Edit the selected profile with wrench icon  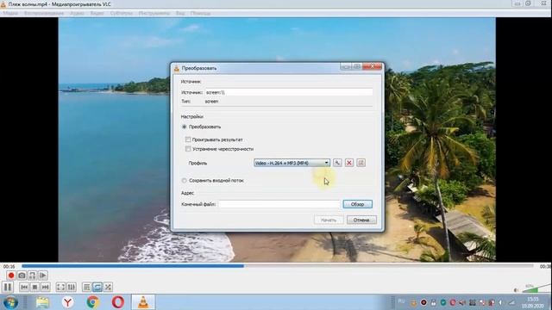click(337, 163)
